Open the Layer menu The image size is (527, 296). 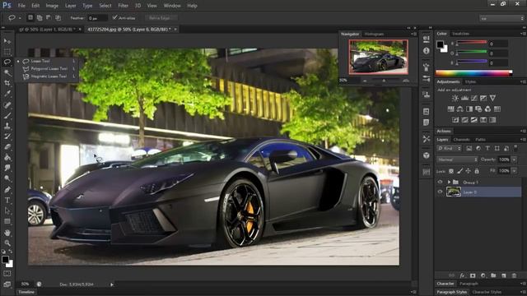[70, 6]
